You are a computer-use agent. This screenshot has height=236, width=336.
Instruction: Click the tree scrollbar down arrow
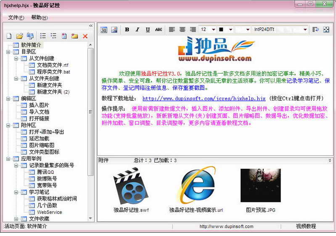(x=91, y=218)
